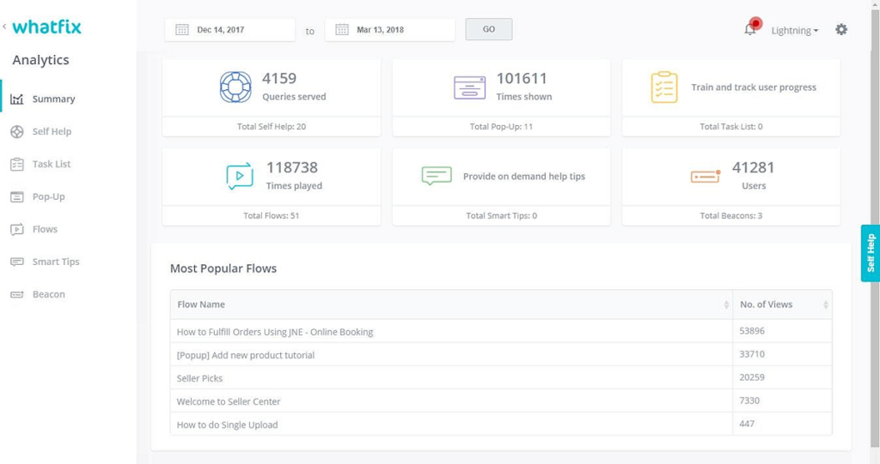This screenshot has width=880, height=464.
Task: Click the end date field Mar 13, 2018
Action: coord(389,30)
